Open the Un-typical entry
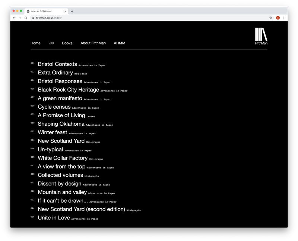 (50, 150)
